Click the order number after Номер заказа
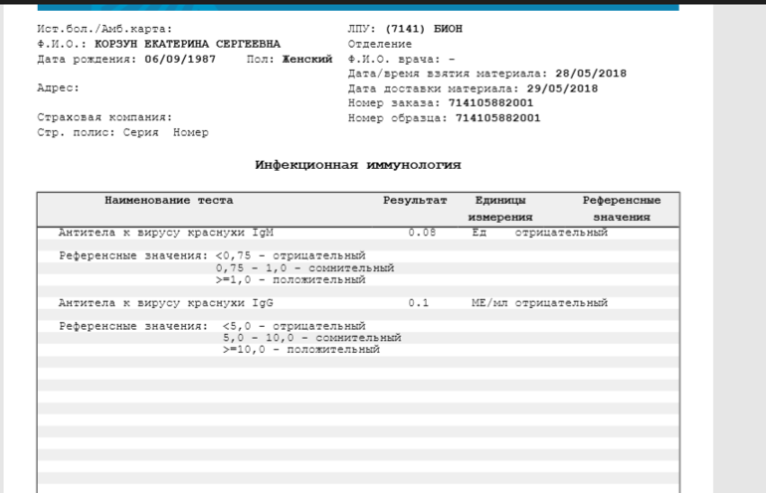766x493 pixels. 490,102
